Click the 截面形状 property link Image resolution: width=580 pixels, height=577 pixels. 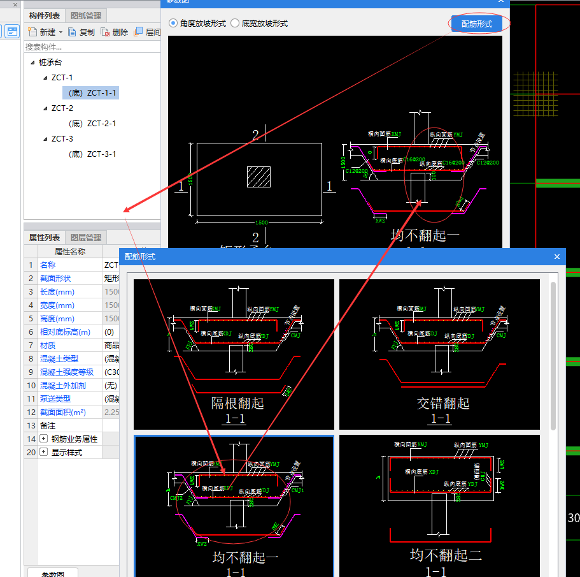55,279
